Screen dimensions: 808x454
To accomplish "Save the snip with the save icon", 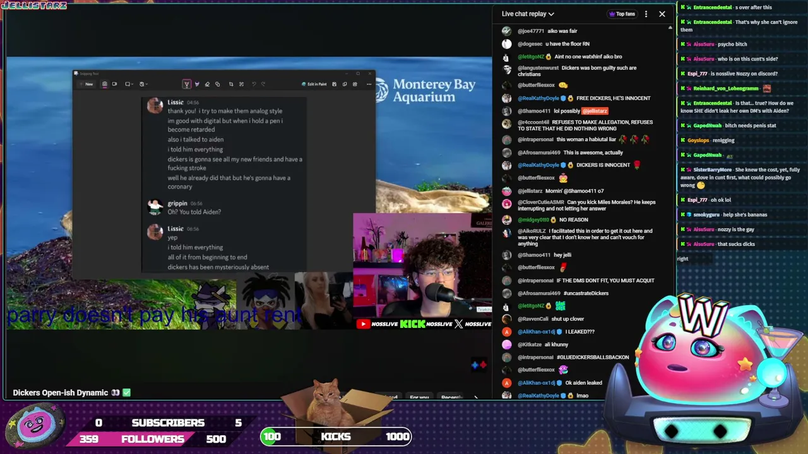I will pos(335,84).
